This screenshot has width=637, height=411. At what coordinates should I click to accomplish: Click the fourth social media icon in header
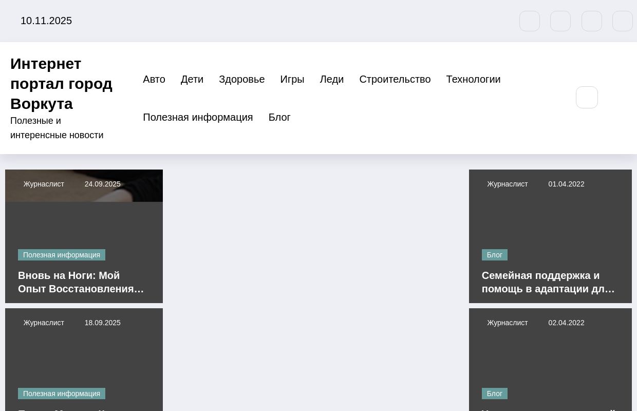pos(622,21)
